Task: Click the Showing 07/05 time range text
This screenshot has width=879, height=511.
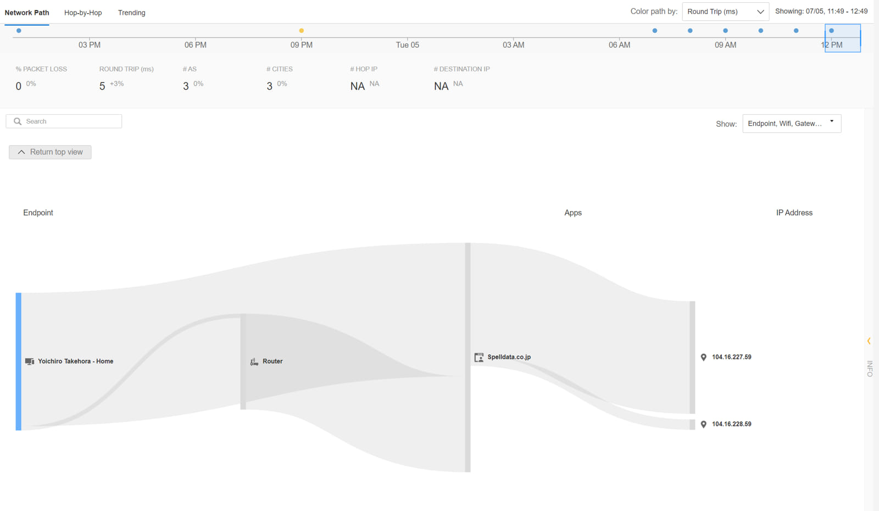Action: (x=821, y=12)
